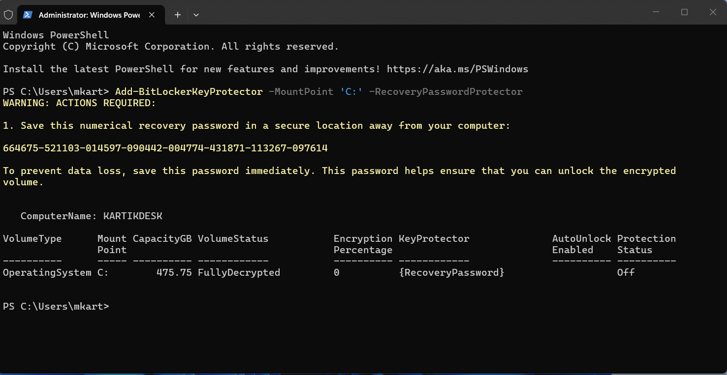
Task: Click the -RecoveryPasswordProtector parameter
Action: [445, 92]
